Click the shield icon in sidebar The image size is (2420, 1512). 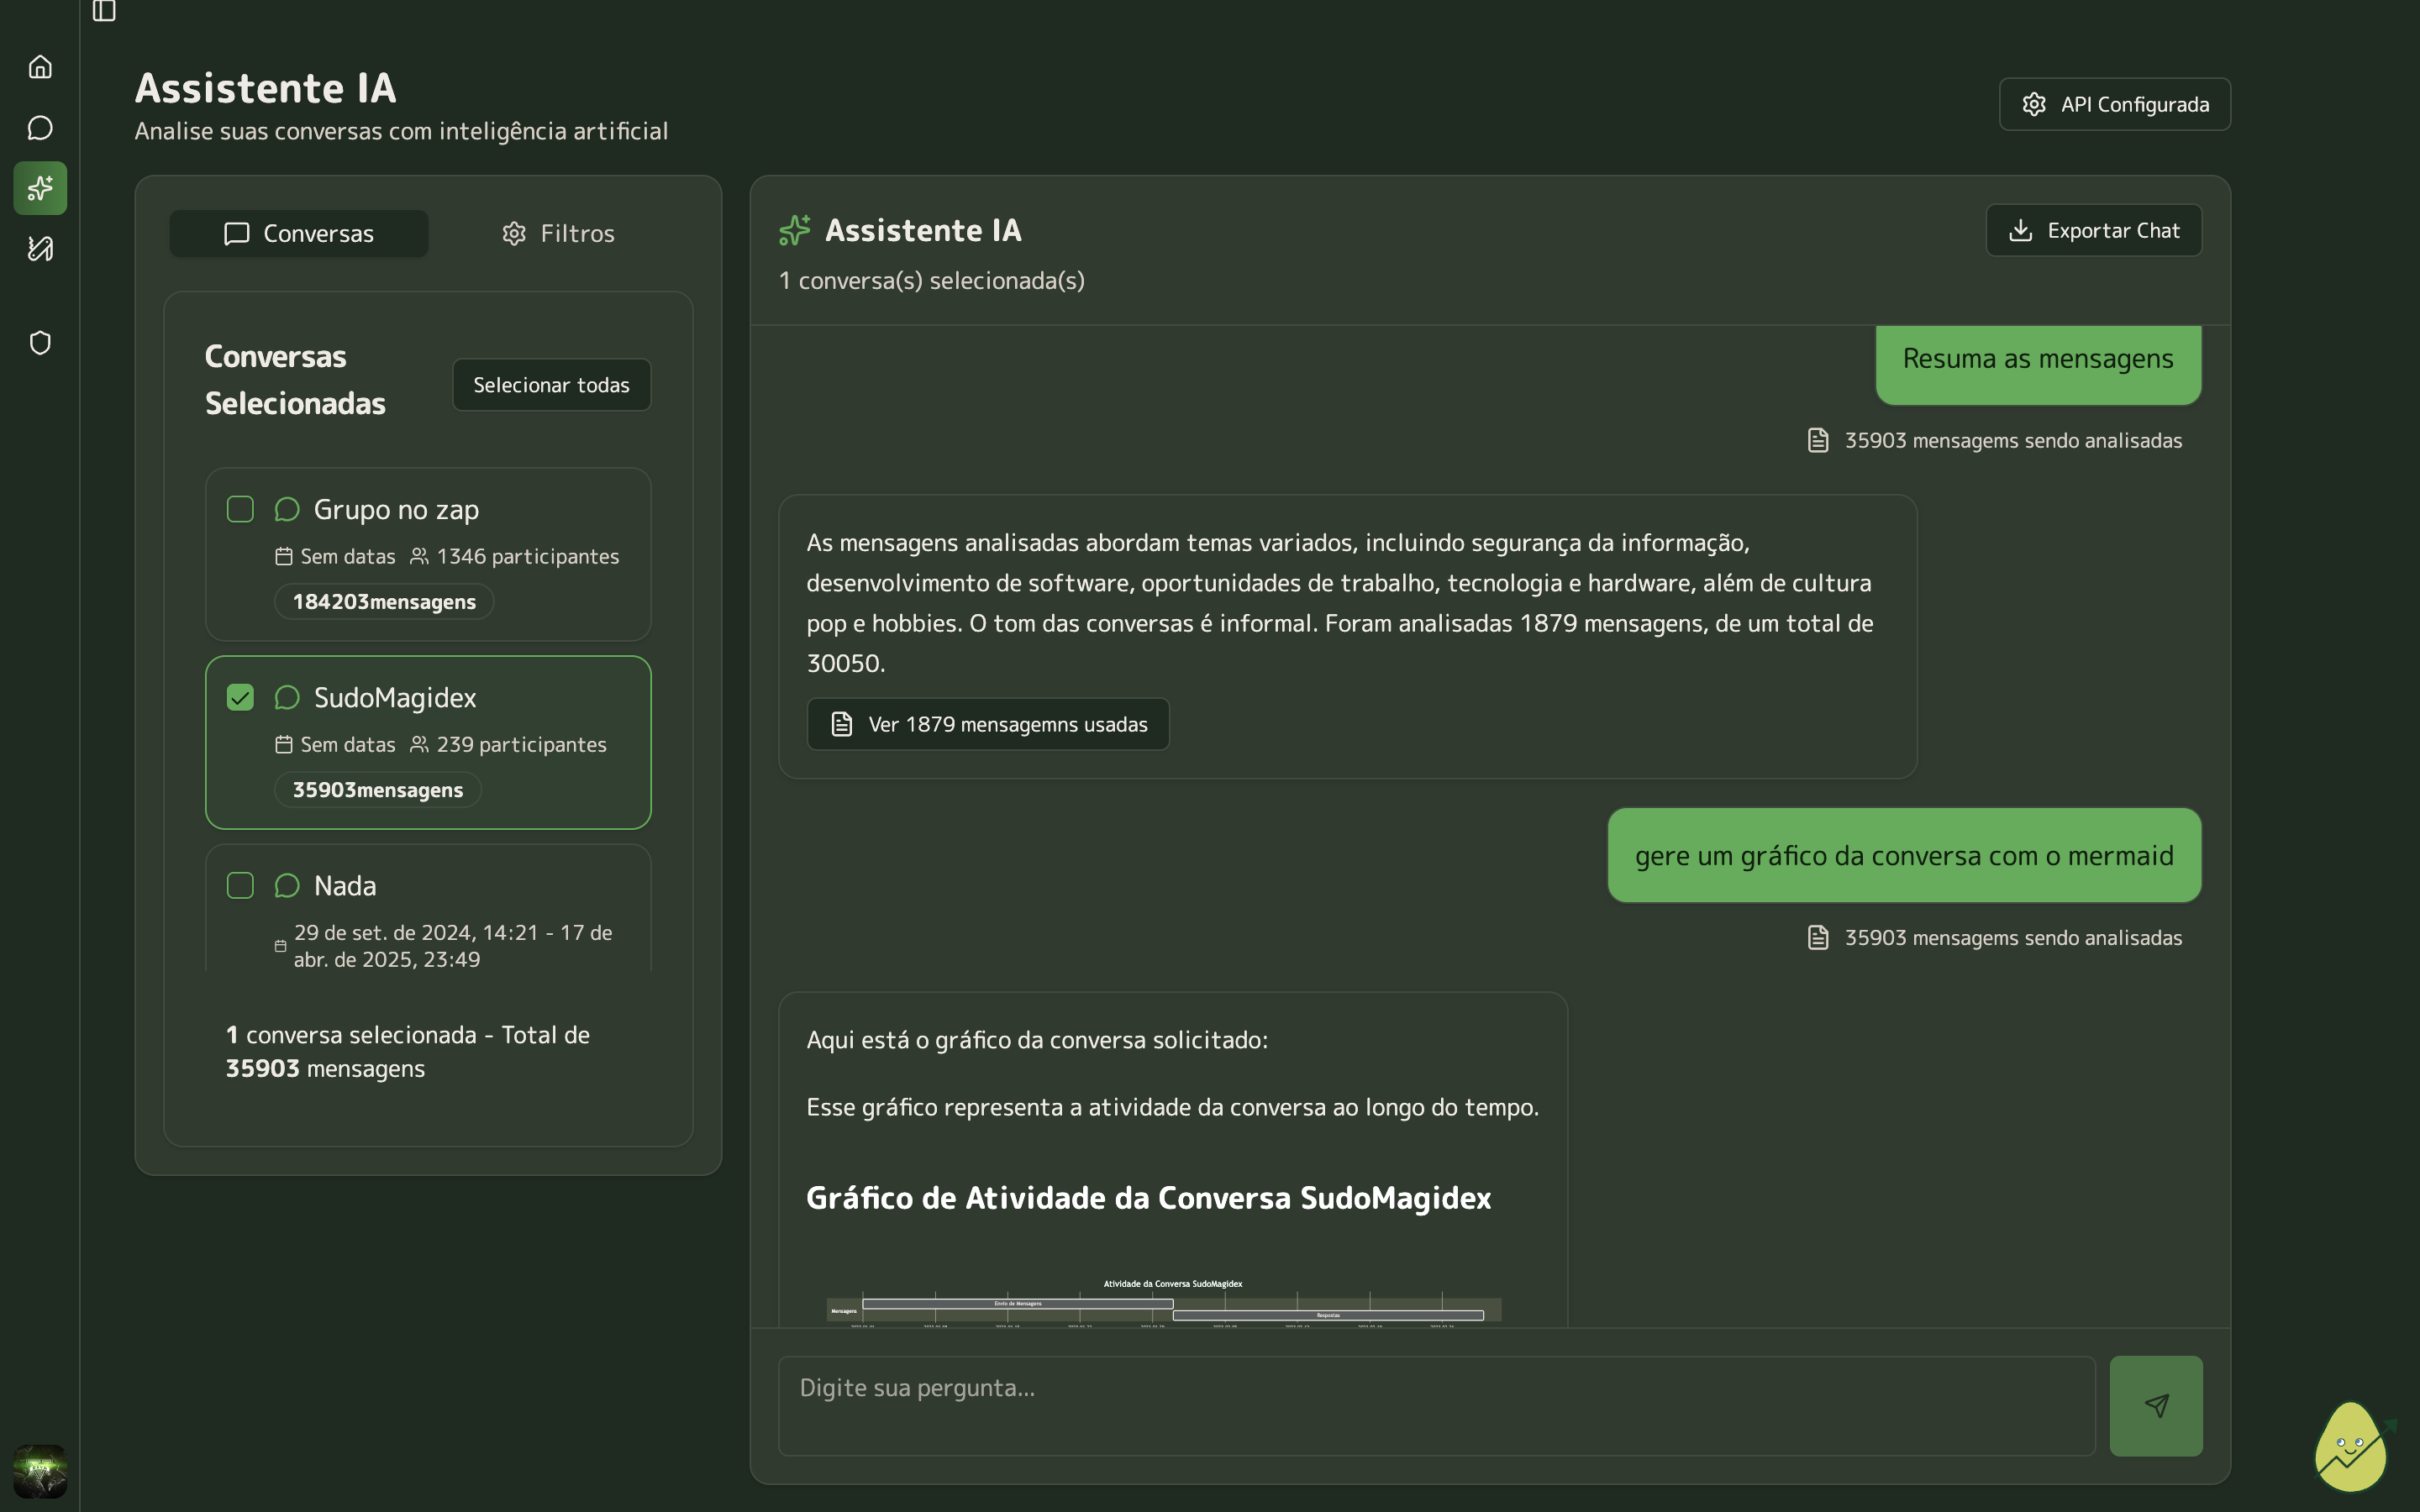click(x=40, y=343)
